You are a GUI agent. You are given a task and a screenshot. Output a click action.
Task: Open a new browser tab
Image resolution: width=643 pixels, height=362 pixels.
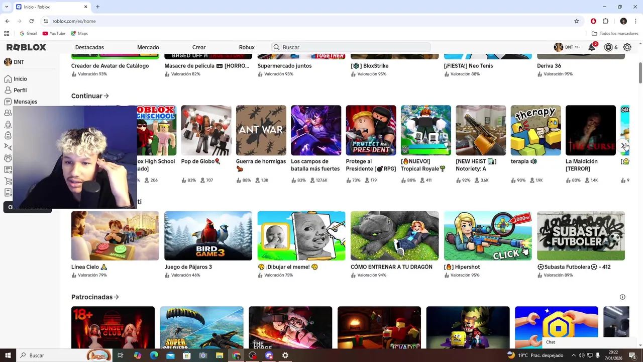(x=97, y=7)
